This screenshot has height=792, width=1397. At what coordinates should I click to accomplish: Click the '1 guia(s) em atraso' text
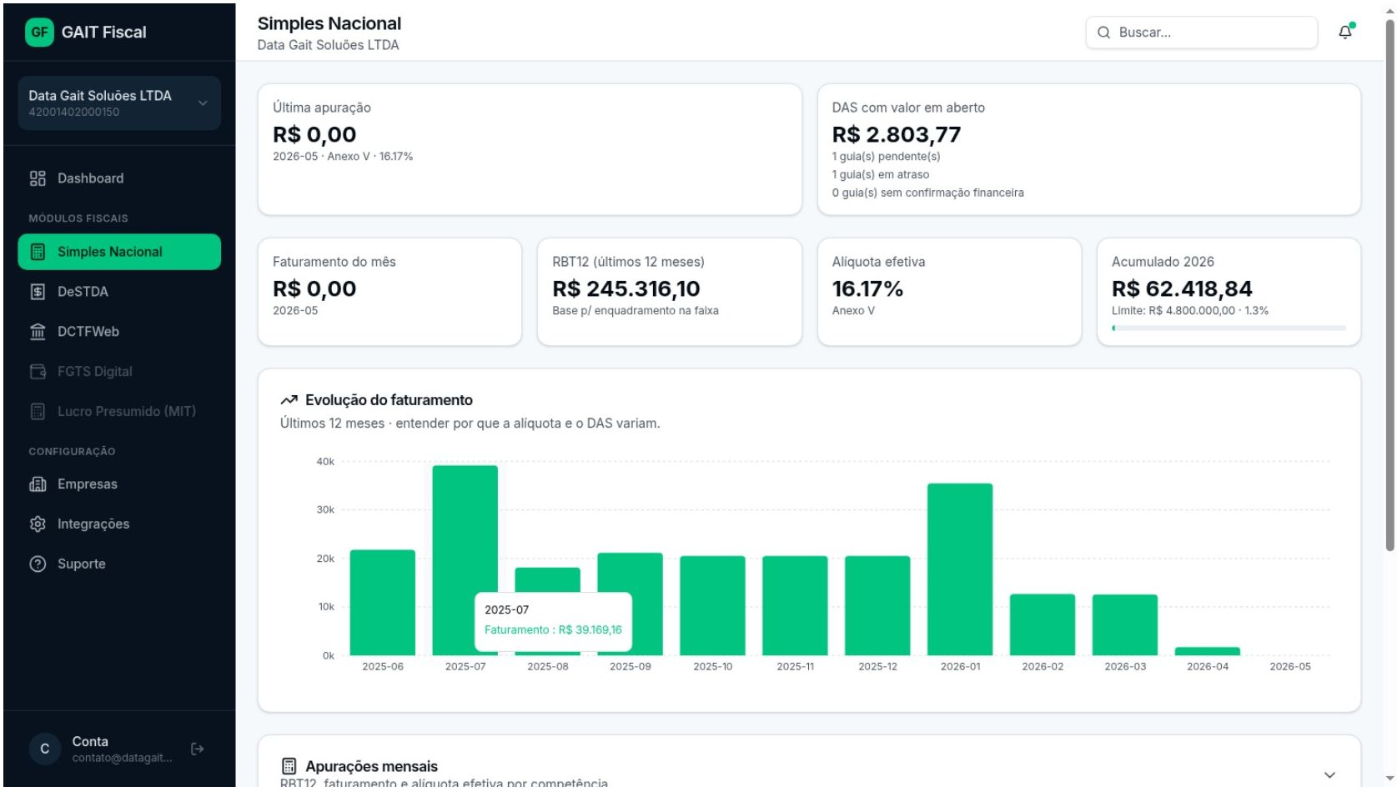881,174
